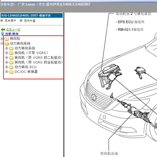This screenshot has height=157, width=157.
Task: Click the 当前:转向 link
Action: [12, 34]
